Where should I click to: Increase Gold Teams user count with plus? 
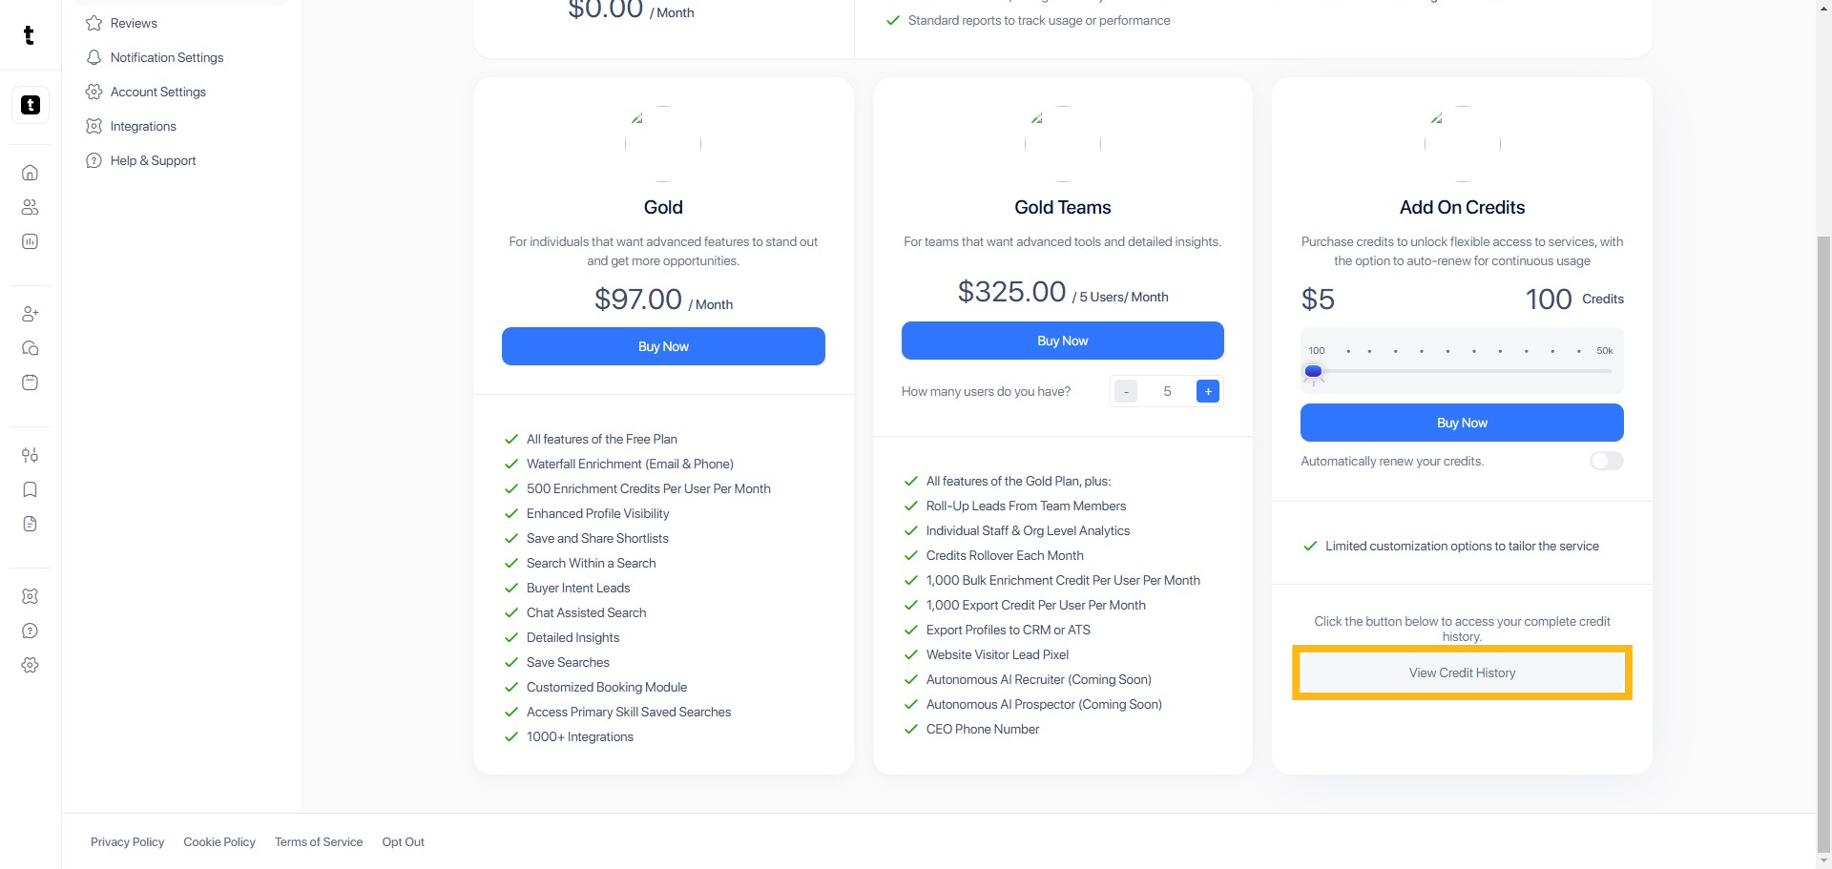click(1208, 391)
